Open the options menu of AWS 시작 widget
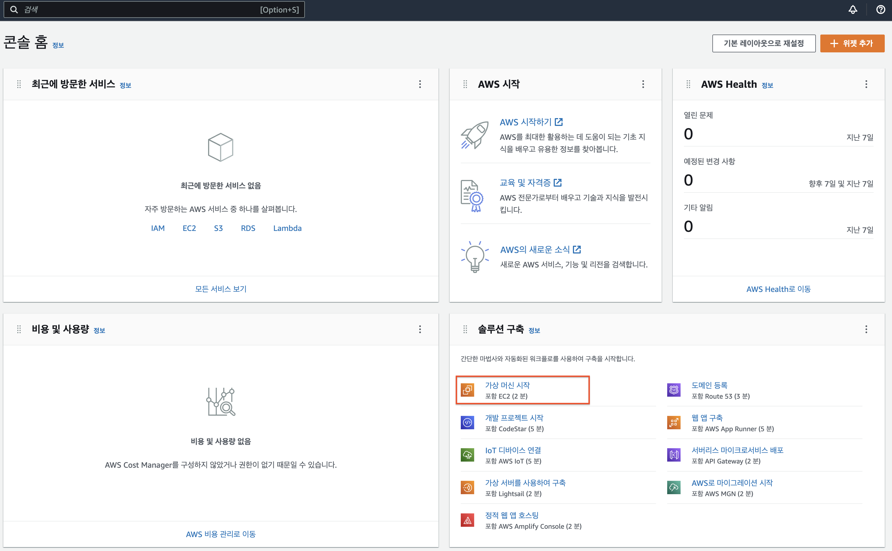The height and width of the screenshot is (551, 892). [x=643, y=85]
